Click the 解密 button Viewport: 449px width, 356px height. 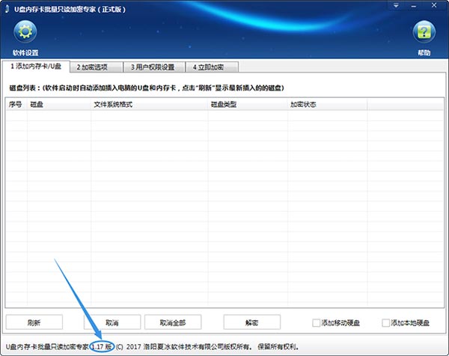coord(251,322)
